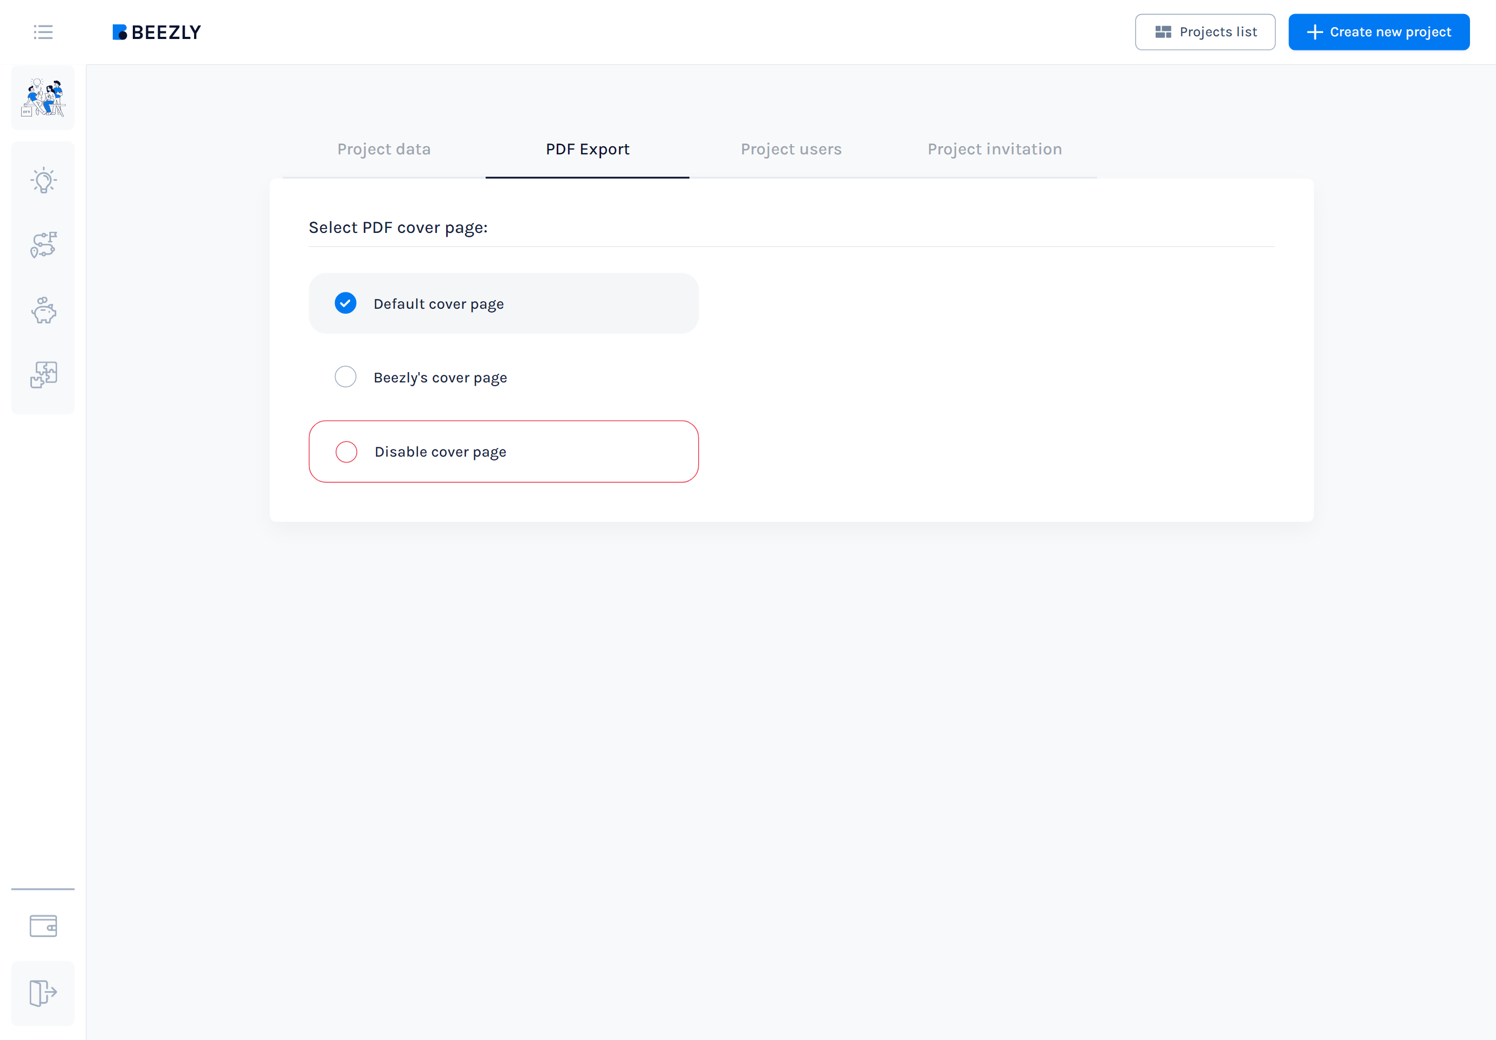This screenshot has width=1496, height=1040.
Task: Open the piggy bank finances icon
Action: click(x=43, y=310)
